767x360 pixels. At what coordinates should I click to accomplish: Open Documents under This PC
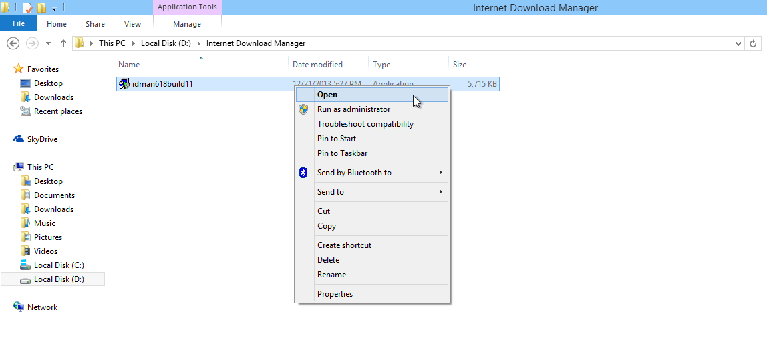point(54,195)
